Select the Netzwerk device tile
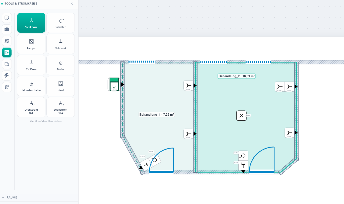 click(60, 44)
